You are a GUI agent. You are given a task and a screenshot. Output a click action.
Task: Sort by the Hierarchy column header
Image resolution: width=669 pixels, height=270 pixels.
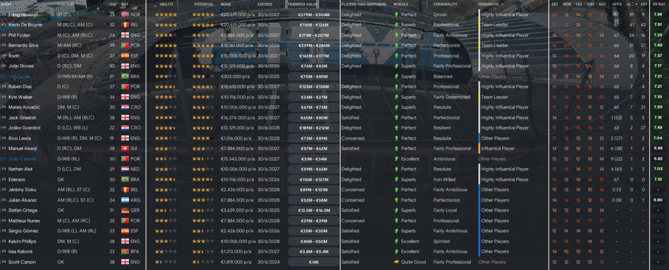pyautogui.click(x=488, y=4)
